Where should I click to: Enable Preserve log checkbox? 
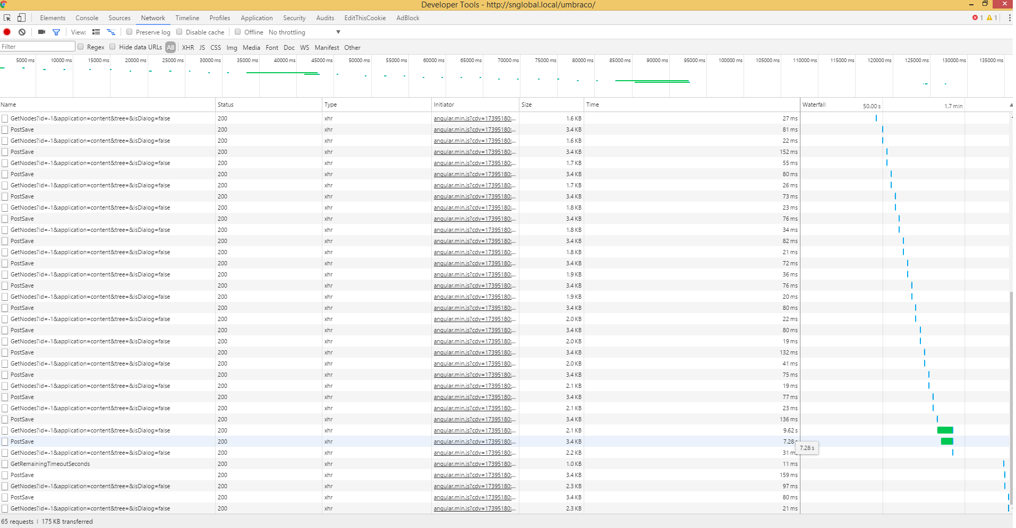pos(129,32)
